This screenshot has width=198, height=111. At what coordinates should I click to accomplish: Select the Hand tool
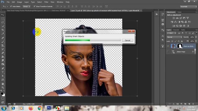(x=3, y=84)
